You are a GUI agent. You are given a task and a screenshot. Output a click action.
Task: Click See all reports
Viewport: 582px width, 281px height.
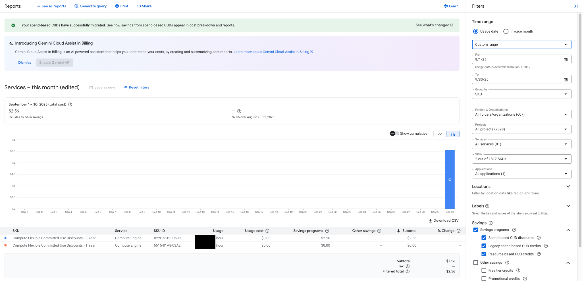coord(51,6)
